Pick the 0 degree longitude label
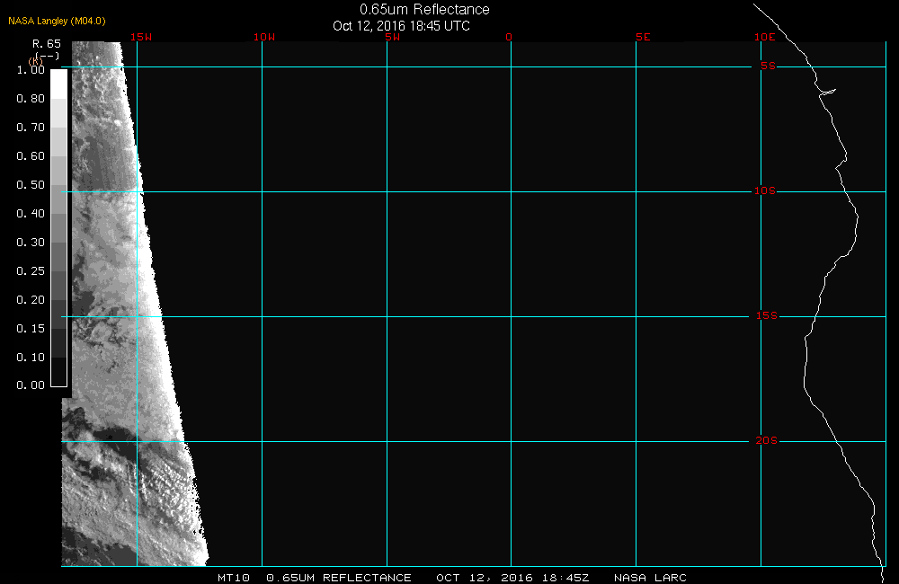This screenshot has height=584, width=899. (x=509, y=37)
